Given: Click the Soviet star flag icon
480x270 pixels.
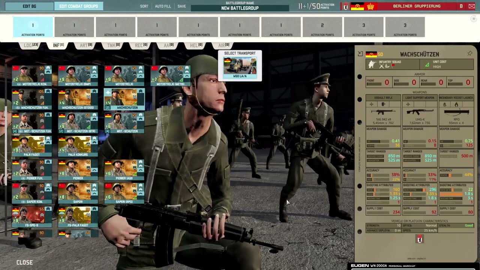Looking at the screenshot, I should coord(370,6).
